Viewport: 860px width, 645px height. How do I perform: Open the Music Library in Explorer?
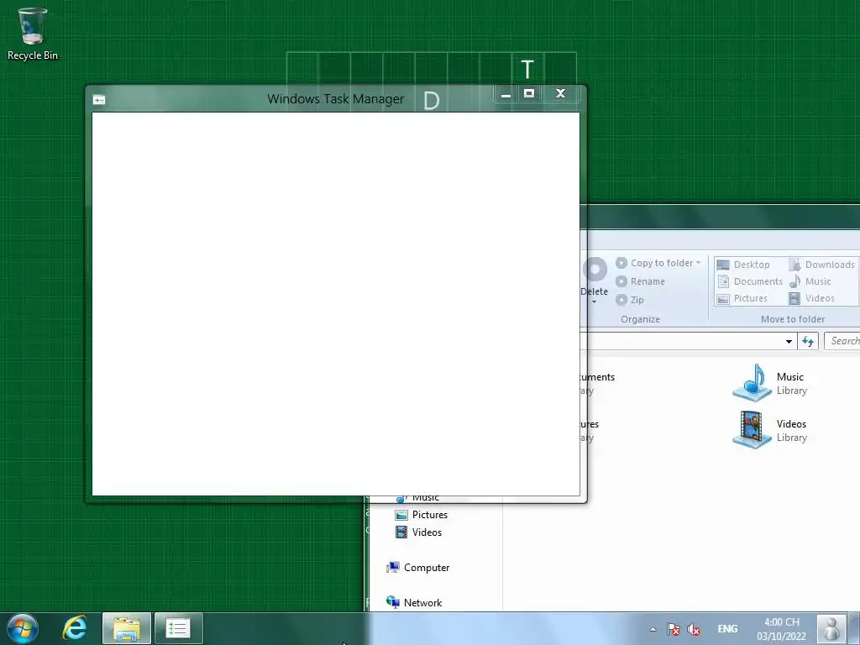(x=771, y=383)
